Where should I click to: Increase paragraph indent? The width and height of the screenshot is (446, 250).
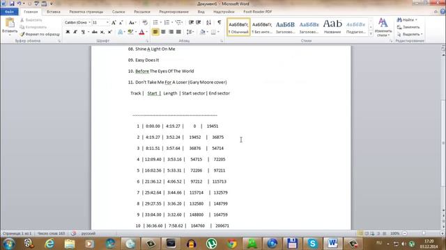(198, 22)
